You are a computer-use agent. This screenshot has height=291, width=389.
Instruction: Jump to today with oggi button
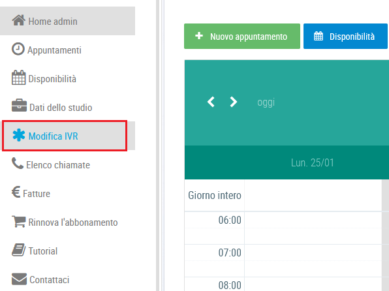point(266,102)
